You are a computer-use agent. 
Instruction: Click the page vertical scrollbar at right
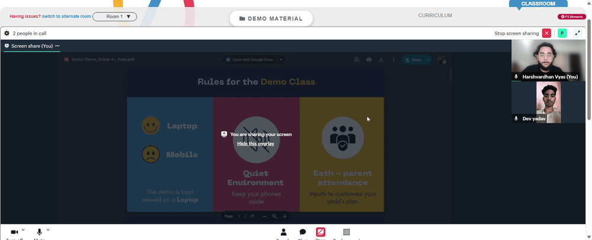pos(589,69)
